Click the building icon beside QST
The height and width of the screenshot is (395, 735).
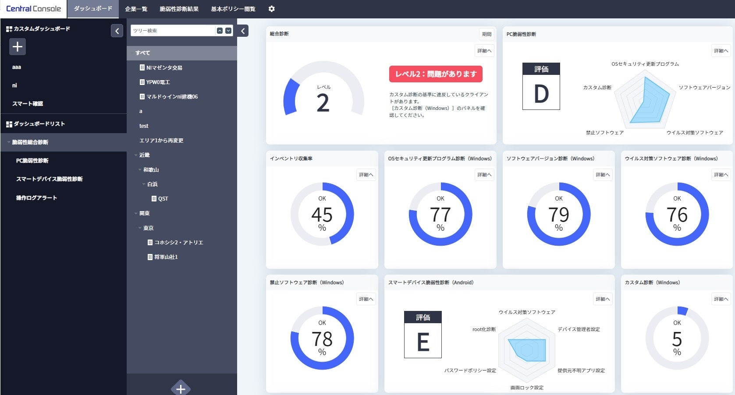click(x=154, y=198)
